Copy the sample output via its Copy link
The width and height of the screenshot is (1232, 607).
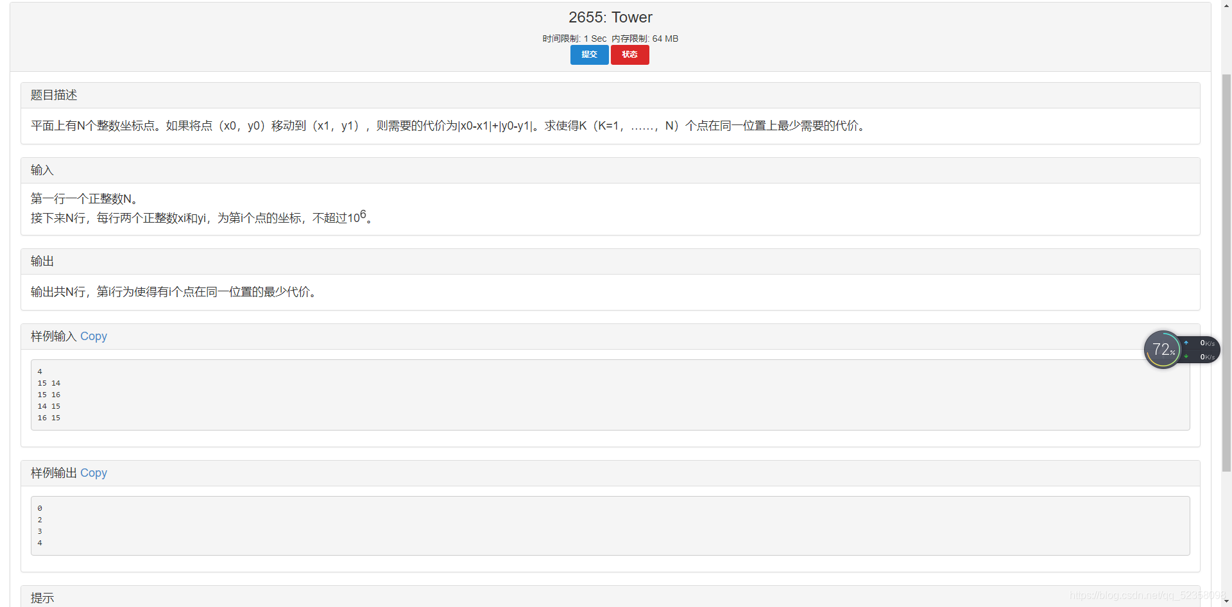point(93,473)
